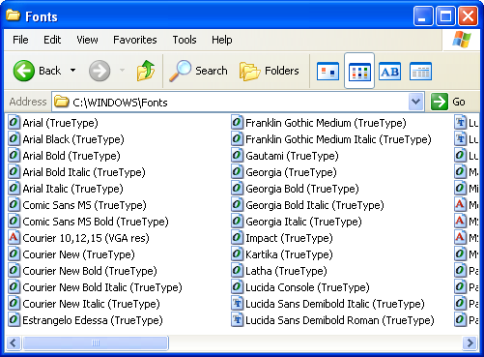Go up one folder level
Screen dimensions: 484x357
tap(146, 71)
